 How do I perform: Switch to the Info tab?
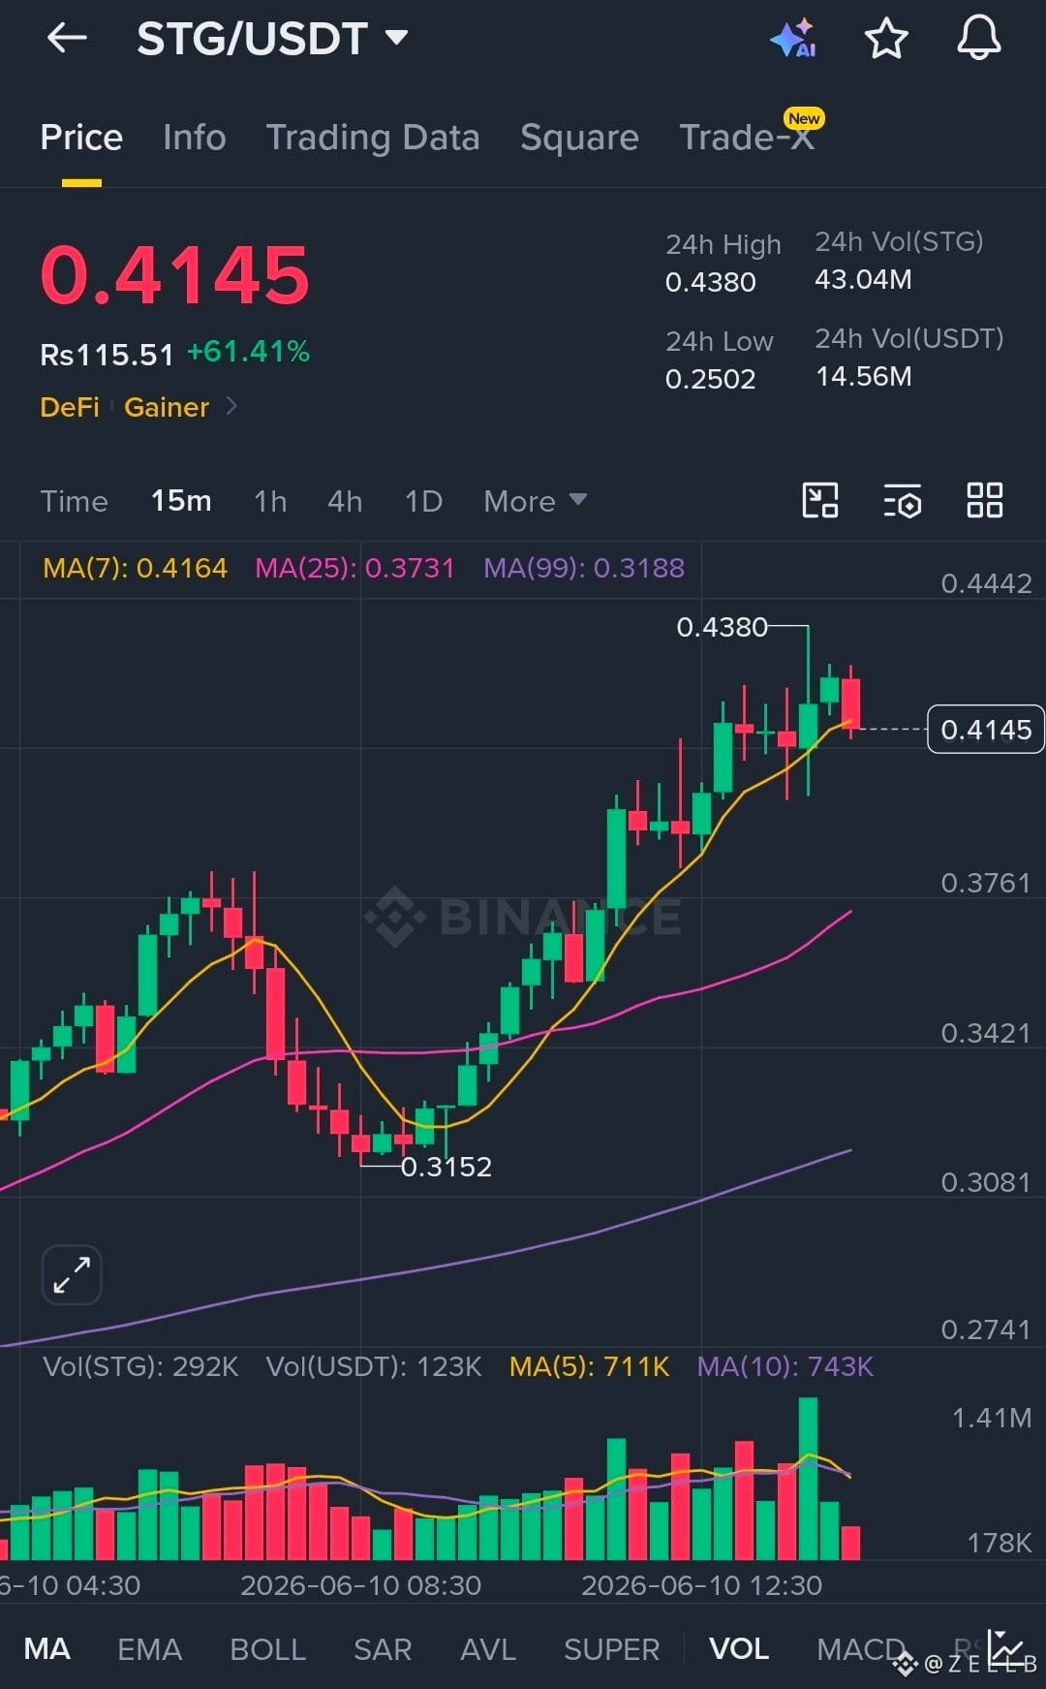pos(195,138)
